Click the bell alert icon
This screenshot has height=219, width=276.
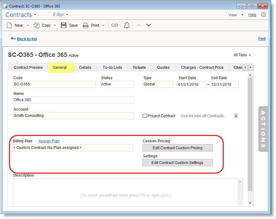tap(127, 25)
